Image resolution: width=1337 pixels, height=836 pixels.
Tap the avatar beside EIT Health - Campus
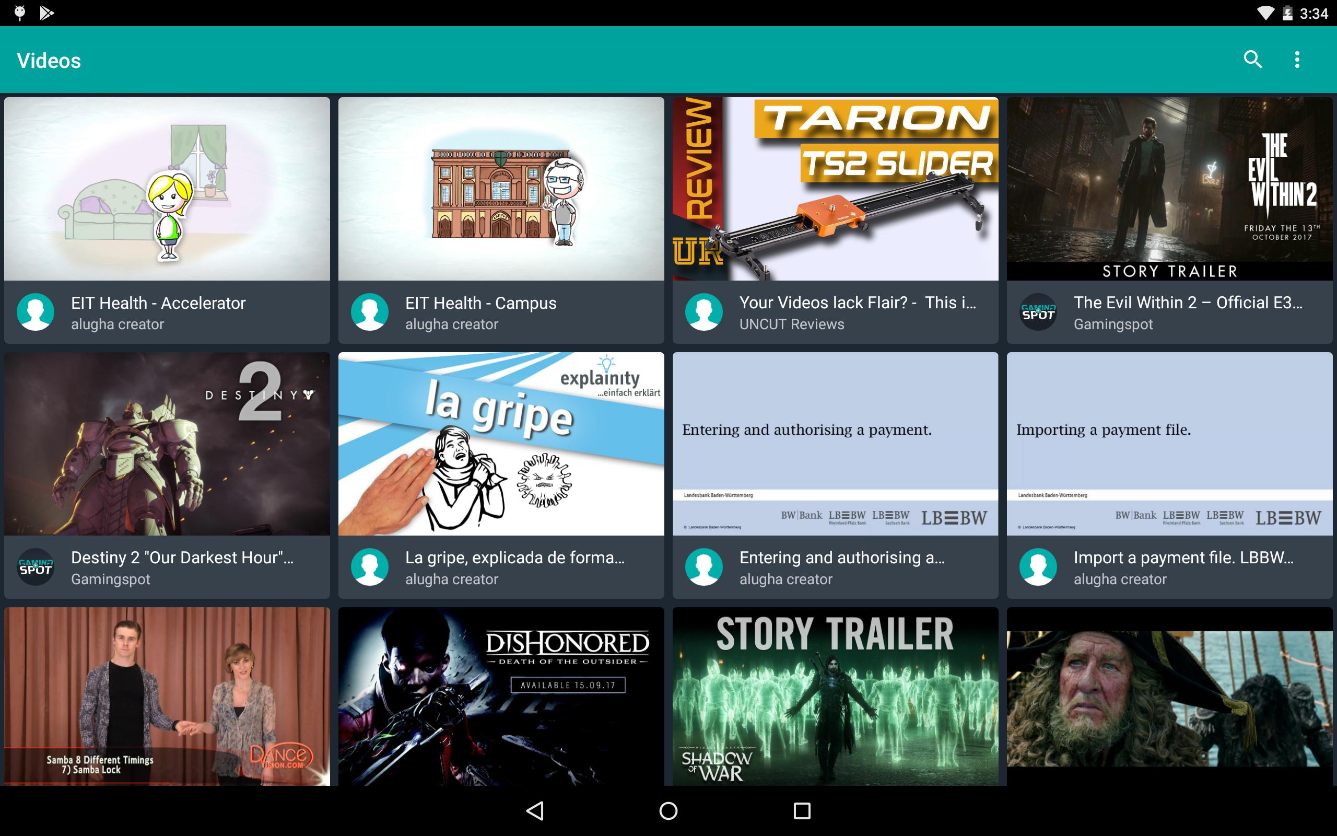point(370,312)
